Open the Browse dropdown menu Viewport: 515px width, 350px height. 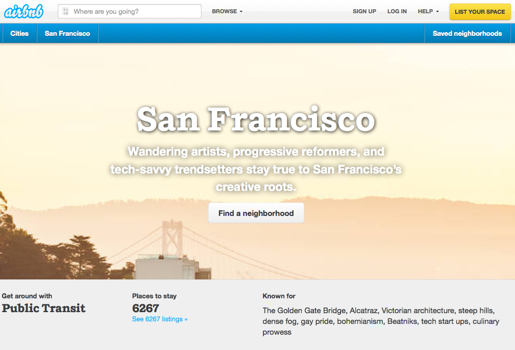point(225,11)
